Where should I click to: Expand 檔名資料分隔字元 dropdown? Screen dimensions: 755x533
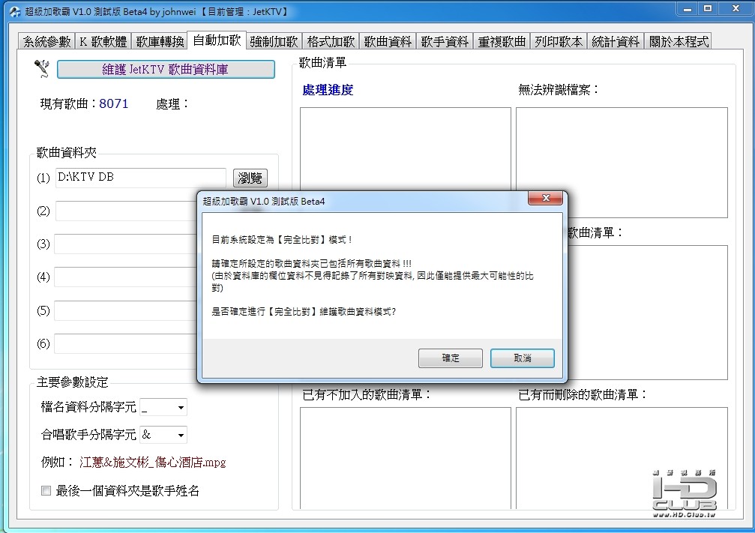tap(181, 407)
